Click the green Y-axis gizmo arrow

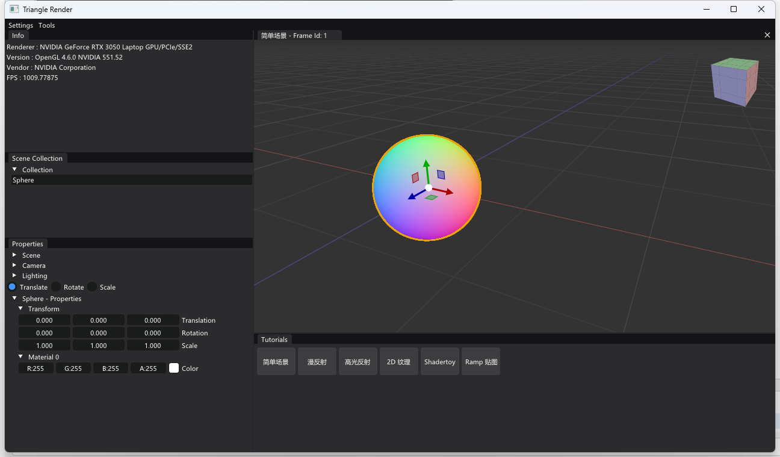coord(426,164)
